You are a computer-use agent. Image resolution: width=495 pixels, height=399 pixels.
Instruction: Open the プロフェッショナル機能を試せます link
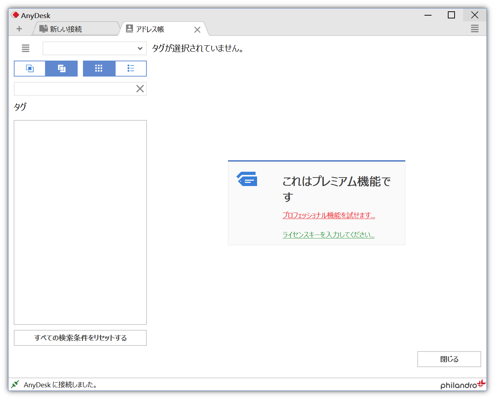(x=328, y=215)
